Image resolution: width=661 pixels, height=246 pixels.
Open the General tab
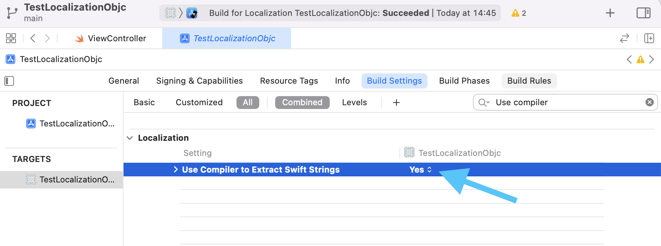click(124, 81)
